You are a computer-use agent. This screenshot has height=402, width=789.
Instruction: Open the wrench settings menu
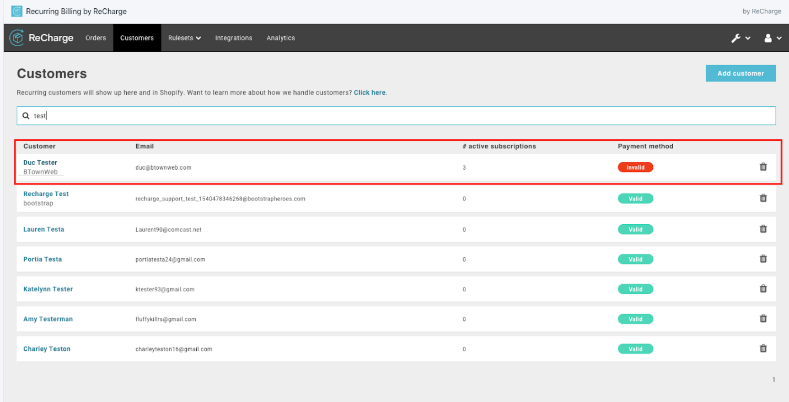740,38
